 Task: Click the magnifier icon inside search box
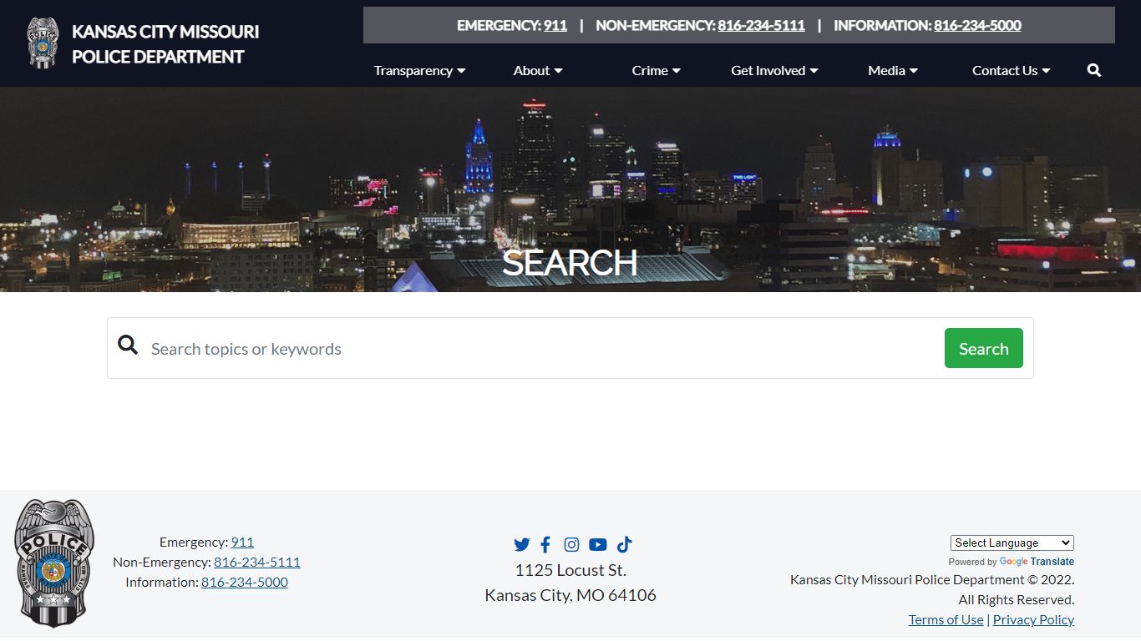[128, 345]
